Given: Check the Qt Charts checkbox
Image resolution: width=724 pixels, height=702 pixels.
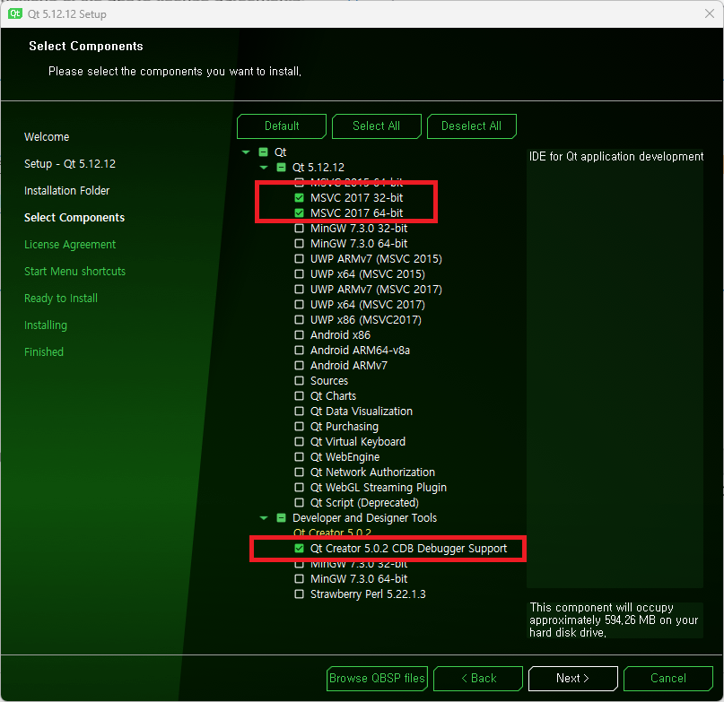Looking at the screenshot, I should pyautogui.click(x=300, y=395).
